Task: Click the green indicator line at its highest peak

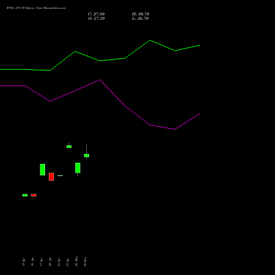Action: click(150, 40)
